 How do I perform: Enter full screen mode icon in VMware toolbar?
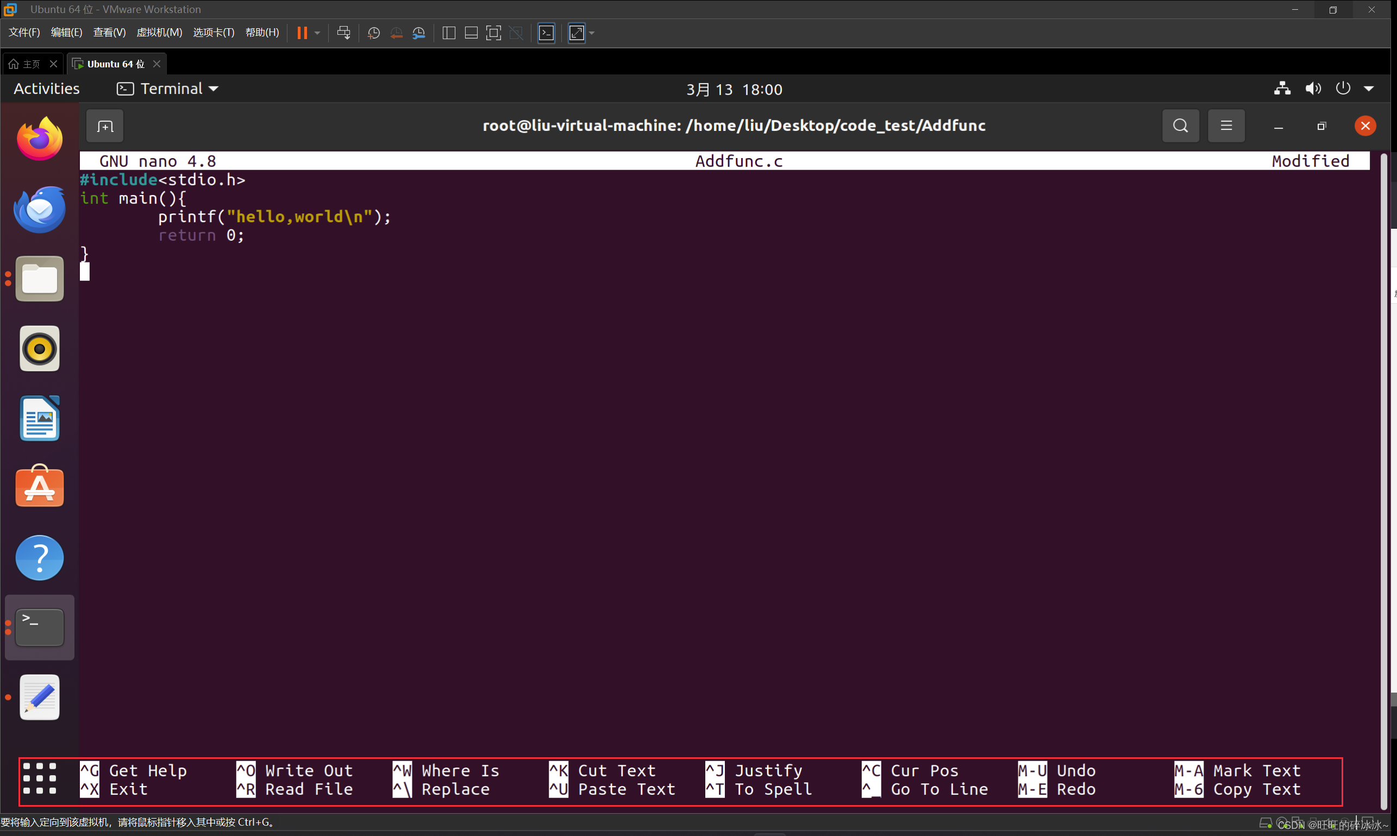pyautogui.click(x=494, y=33)
